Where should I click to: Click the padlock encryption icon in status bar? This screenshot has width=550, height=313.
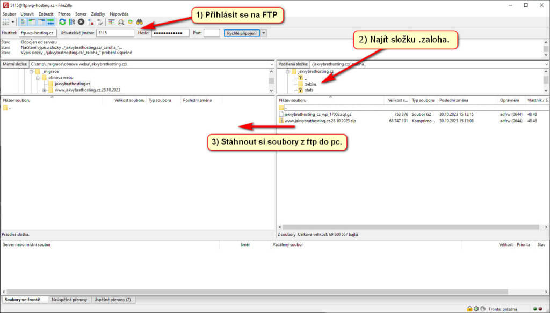469,309
